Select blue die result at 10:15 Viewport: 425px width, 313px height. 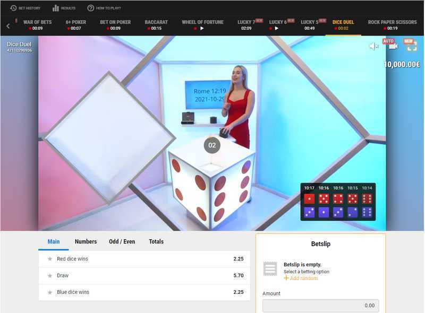click(x=352, y=213)
